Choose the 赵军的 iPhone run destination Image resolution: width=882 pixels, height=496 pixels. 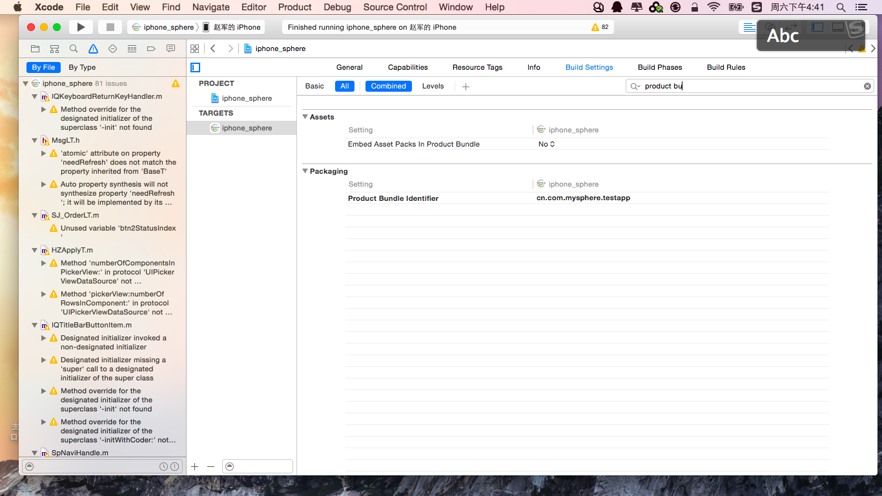[232, 27]
